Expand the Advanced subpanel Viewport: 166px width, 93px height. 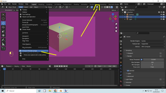tap(130, 76)
